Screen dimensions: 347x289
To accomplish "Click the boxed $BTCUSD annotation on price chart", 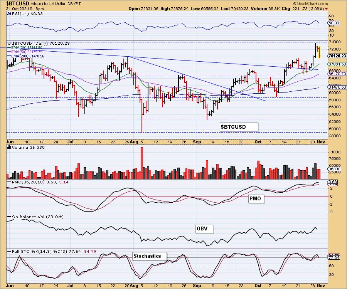I will click(239, 127).
